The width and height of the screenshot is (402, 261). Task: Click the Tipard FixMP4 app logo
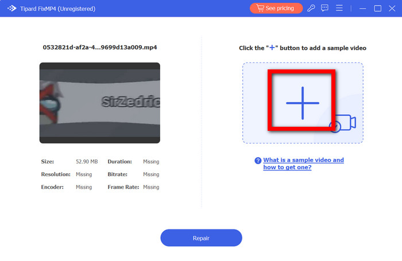(10, 9)
